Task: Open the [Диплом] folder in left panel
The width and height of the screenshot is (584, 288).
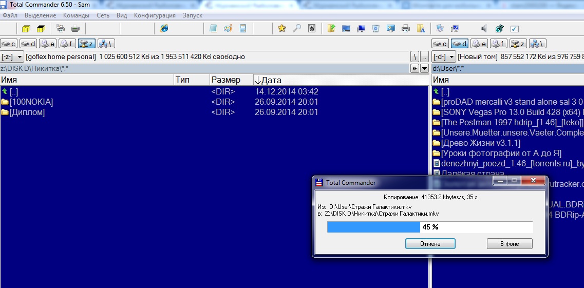Action: 27,112
